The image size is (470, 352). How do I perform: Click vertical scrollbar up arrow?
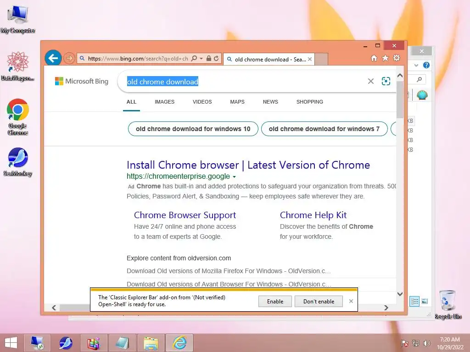(400, 76)
